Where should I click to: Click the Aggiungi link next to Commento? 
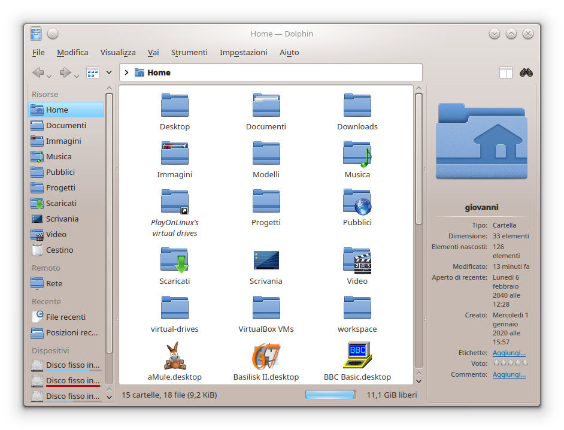pyautogui.click(x=509, y=374)
